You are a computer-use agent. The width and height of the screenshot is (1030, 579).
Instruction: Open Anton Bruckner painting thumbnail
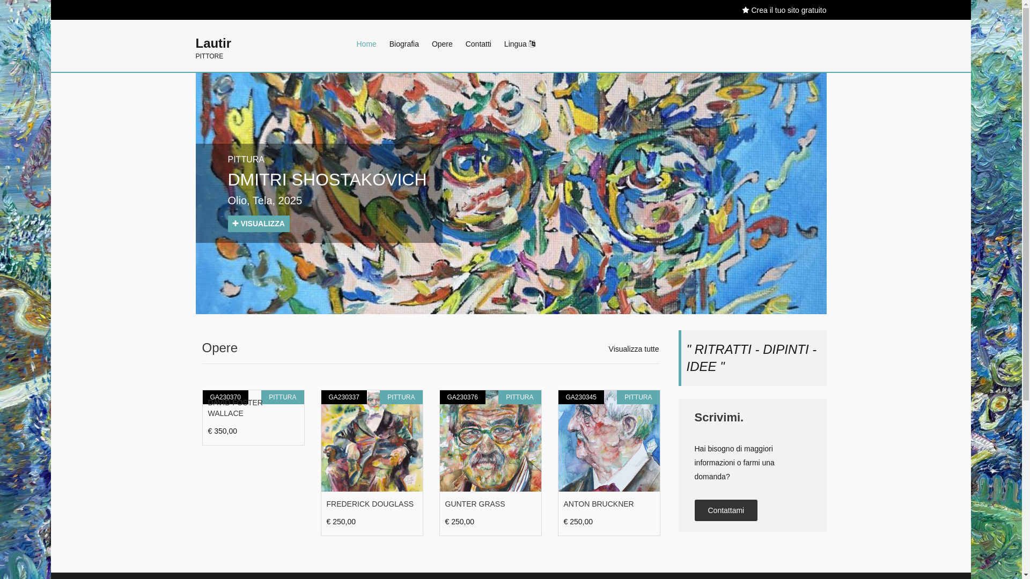(609, 441)
